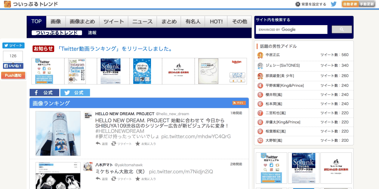Select the 速報 sub-tab

pyautogui.click(x=92, y=33)
